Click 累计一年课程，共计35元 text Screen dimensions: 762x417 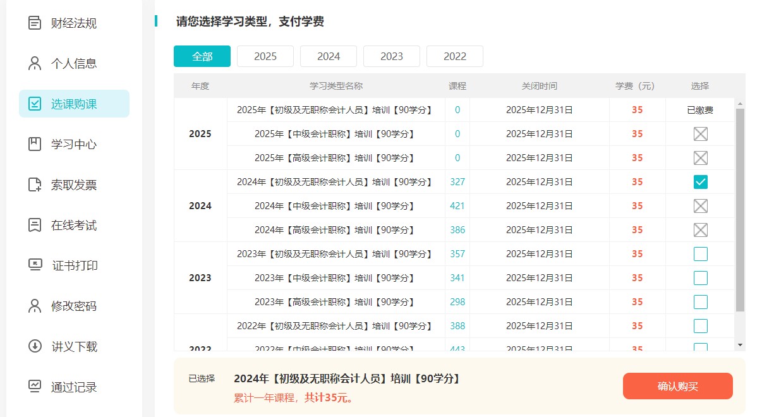[x=294, y=398]
